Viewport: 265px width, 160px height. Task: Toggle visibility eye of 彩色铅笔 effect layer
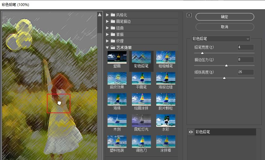point(191,132)
